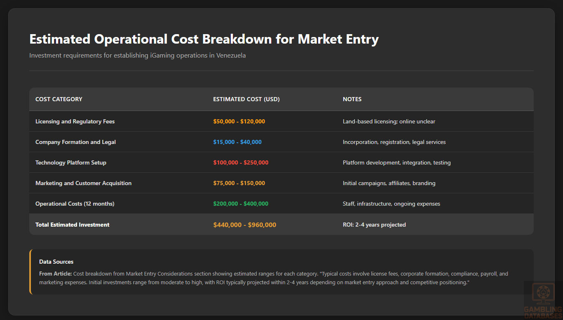Click the Gambling Databases logo icon

[543, 293]
